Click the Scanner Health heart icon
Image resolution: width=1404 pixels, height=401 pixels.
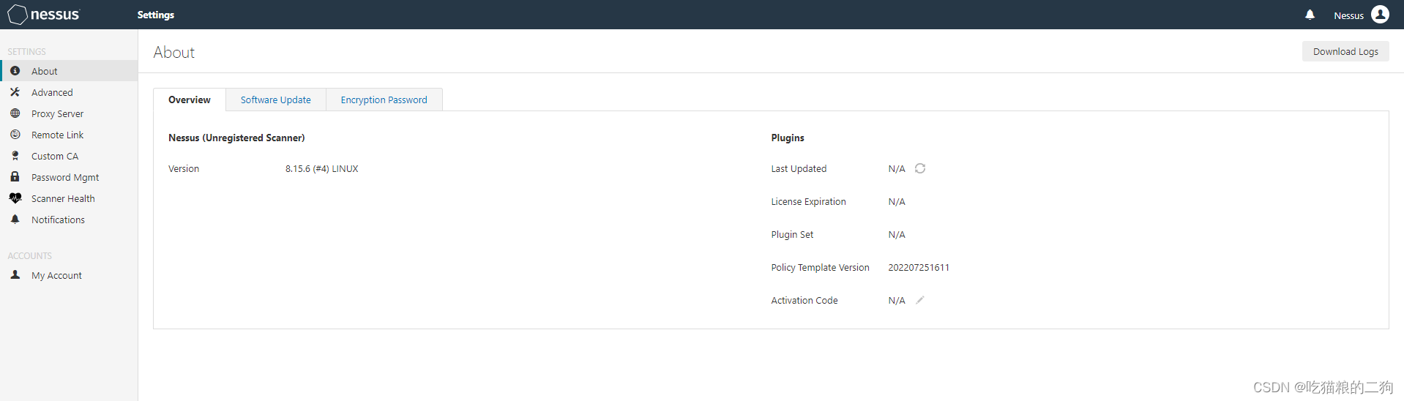15,198
